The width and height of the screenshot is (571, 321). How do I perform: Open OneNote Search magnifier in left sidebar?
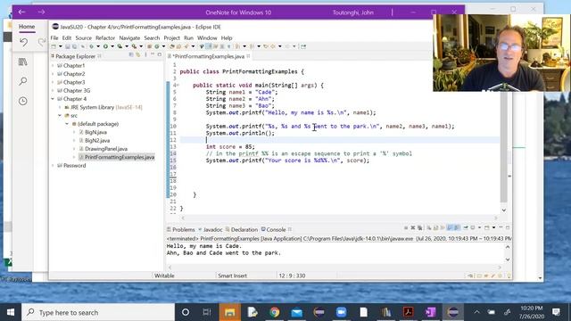pos(23,81)
